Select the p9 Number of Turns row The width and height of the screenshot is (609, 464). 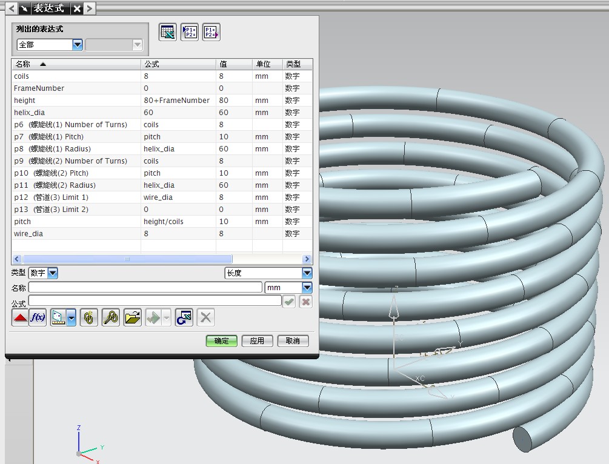162,161
